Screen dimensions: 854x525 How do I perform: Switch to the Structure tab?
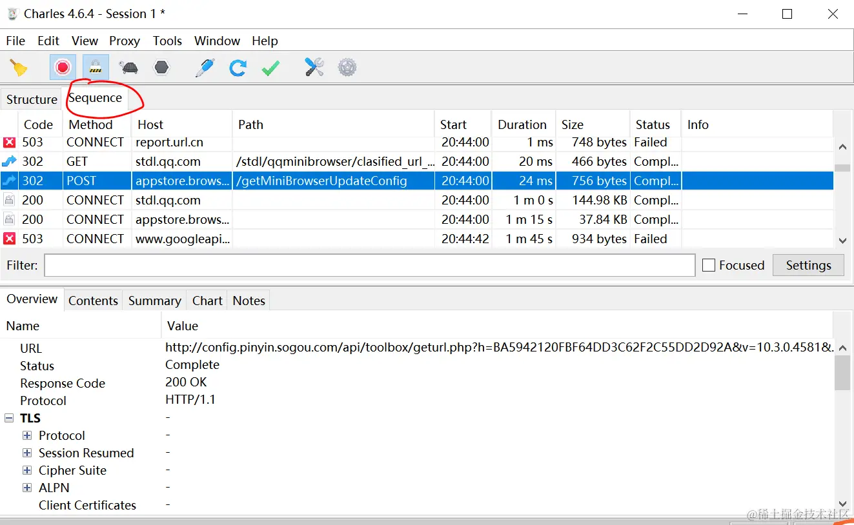click(32, 99)
